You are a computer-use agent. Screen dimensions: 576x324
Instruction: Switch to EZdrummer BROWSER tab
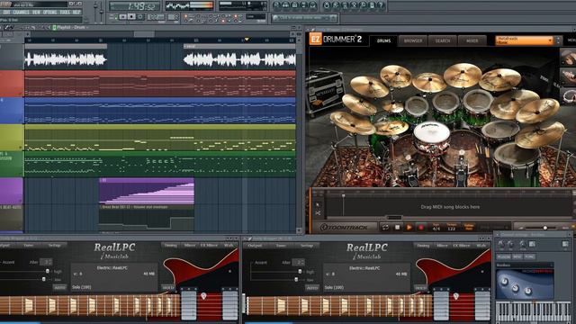coord(413,40)
